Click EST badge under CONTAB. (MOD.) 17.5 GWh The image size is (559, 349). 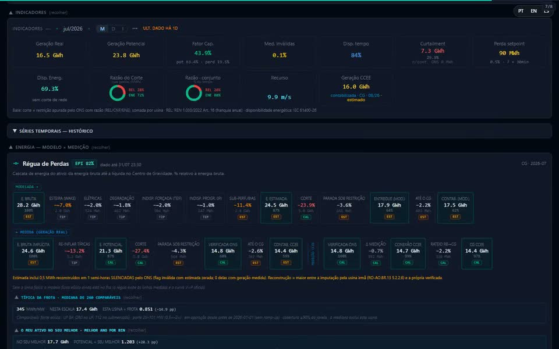[455, 216]
